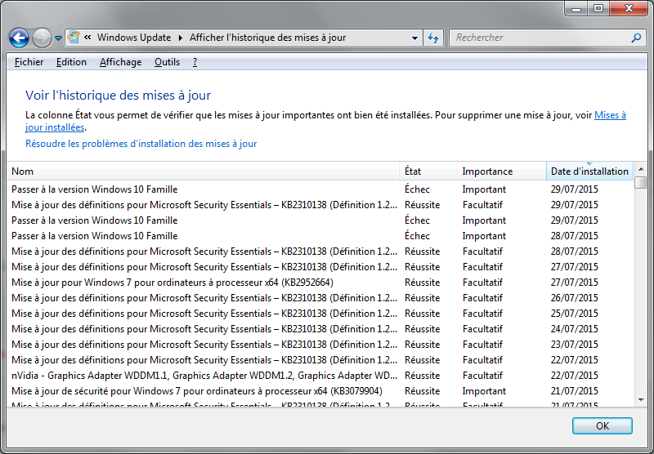Open the ? help menu
This screenshot has width=654, height=454.
(195, 62)
